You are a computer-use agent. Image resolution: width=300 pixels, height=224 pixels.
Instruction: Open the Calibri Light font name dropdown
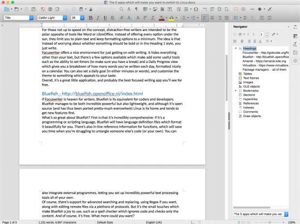point(65,18)
